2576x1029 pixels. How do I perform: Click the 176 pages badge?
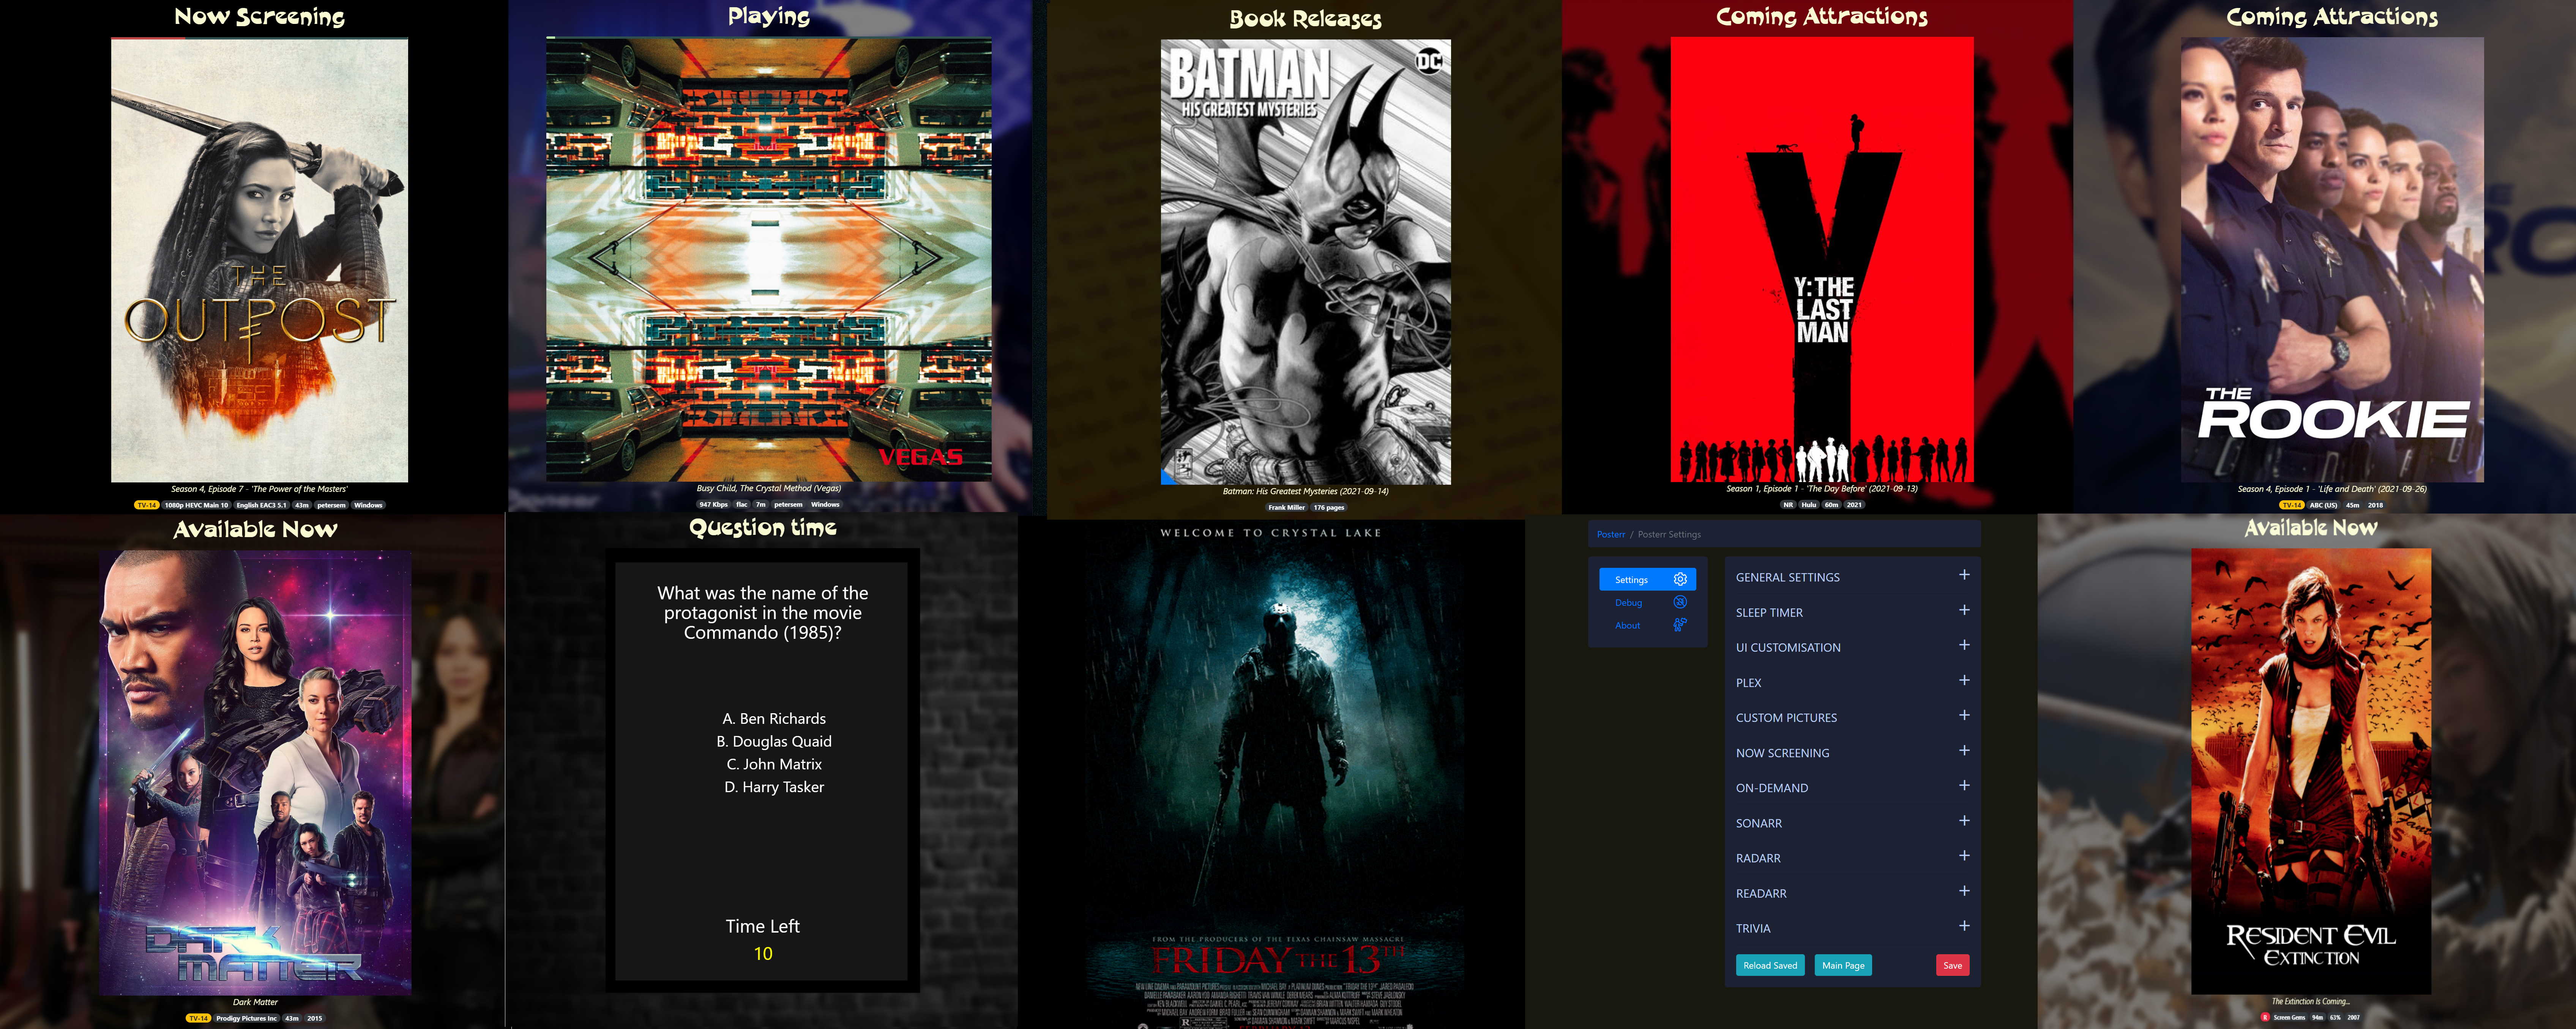click(1328, 507)
